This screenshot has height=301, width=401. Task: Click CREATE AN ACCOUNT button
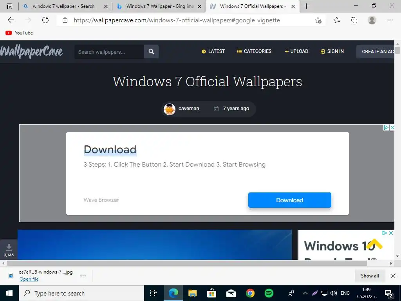(x=376, y=52)
